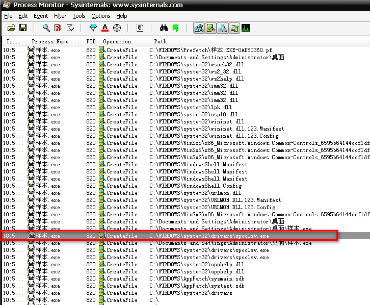Open the Tools menu
The image size is (370, 305).
click(79, 16)
